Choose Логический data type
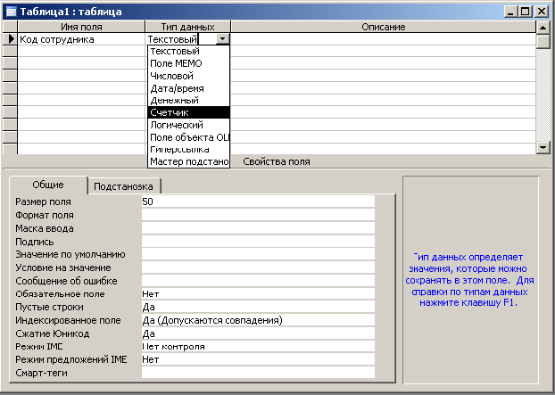The height and width of the screenshot is (395, 555). point(188,125)
